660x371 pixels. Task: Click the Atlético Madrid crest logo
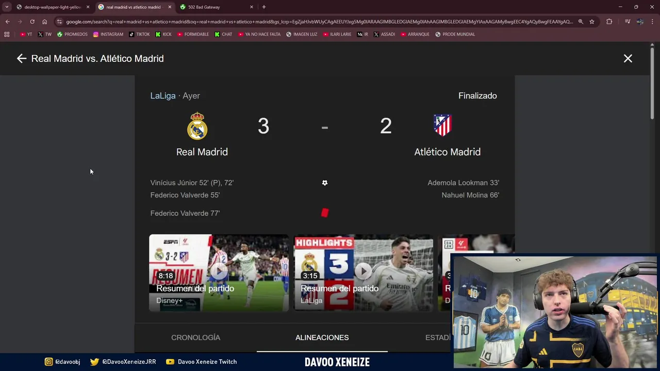tap(442, 125)
